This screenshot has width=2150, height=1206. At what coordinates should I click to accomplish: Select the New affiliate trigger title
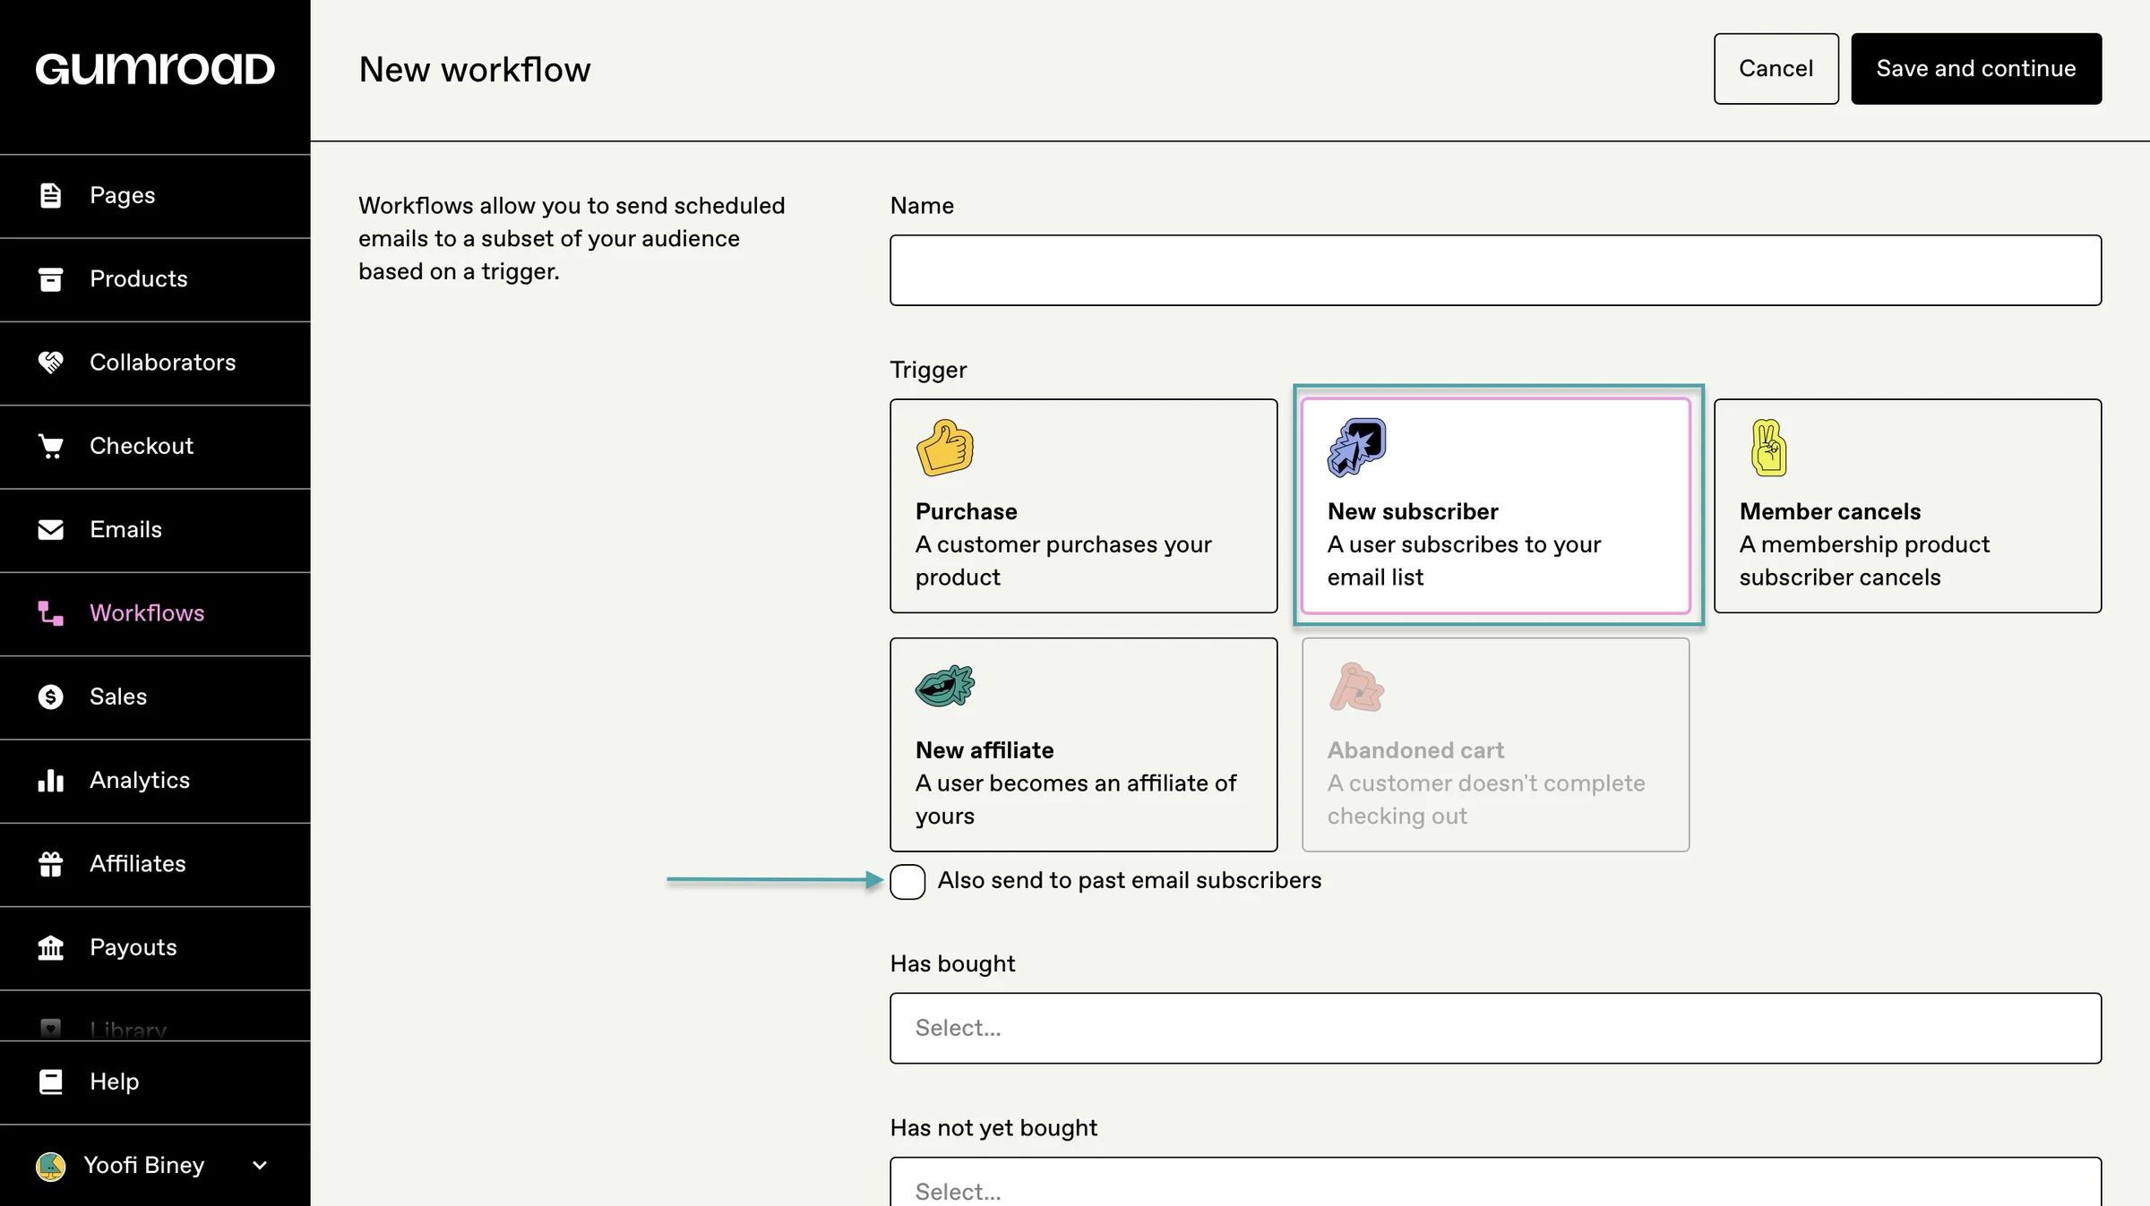pyautogui.click(x=985, y=750)
